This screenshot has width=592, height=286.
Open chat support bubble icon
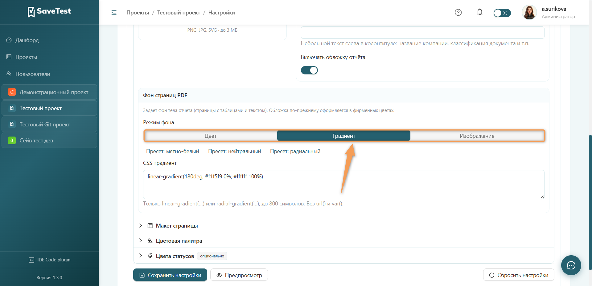[571, 265]
